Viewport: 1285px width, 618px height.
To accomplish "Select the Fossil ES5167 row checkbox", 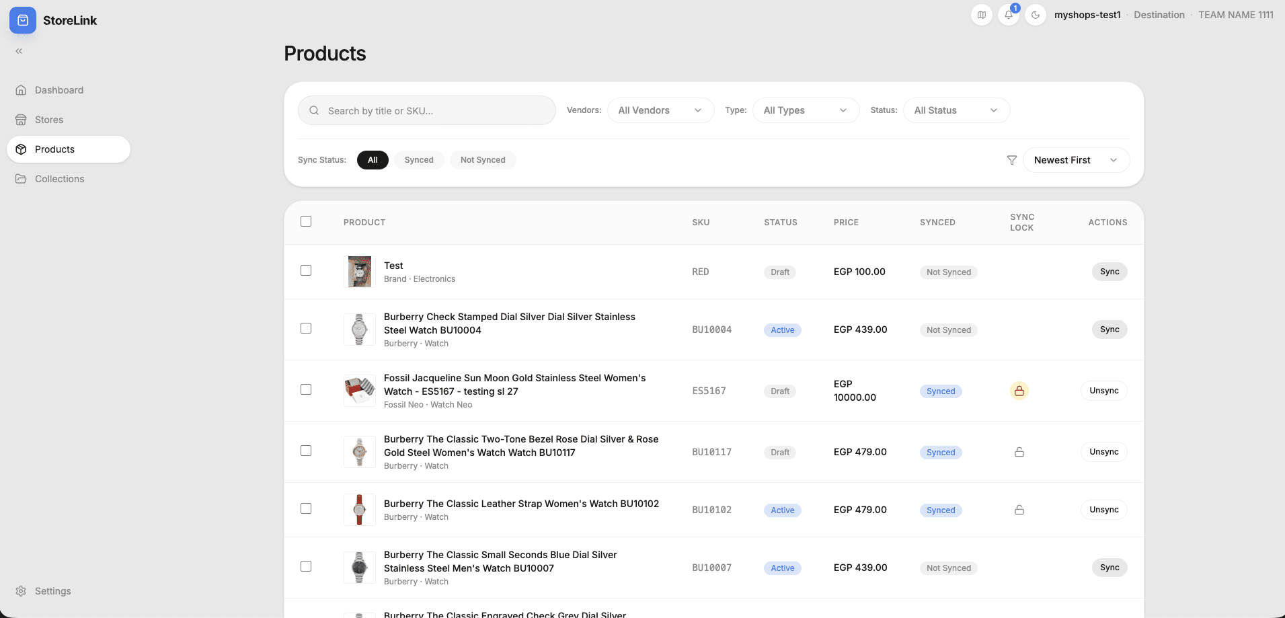I will pos(306,389).
